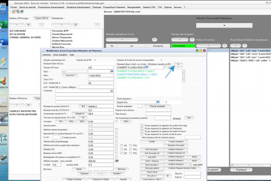Viewport: 271px width, 181px height.
Task: Open the Recycle Bin desktop icon
Action: 4,7
